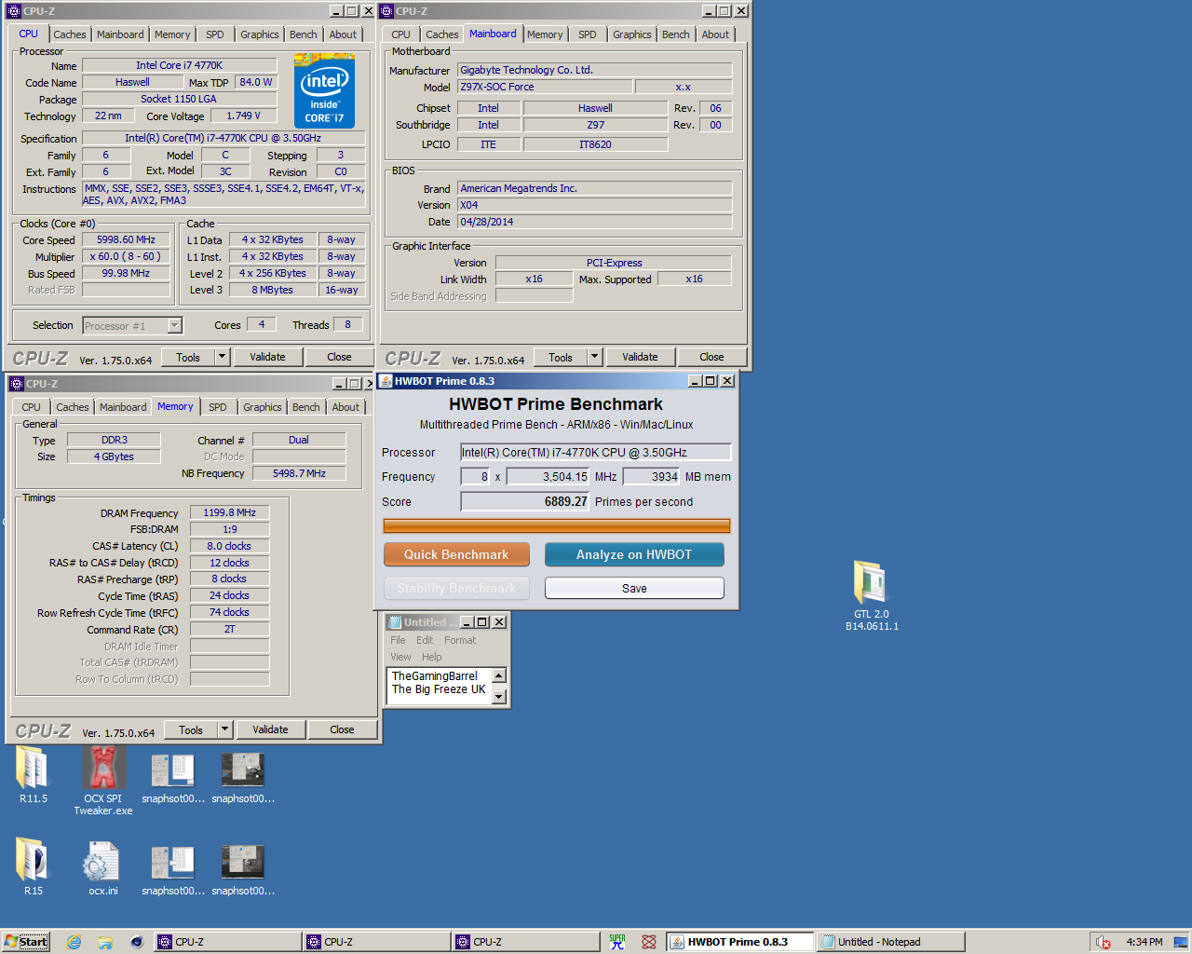The height and width of the screenshot is (954, 1192).
Task: Click the frequency MHz field 3,504.15
Action: click(x=549, y=476)
